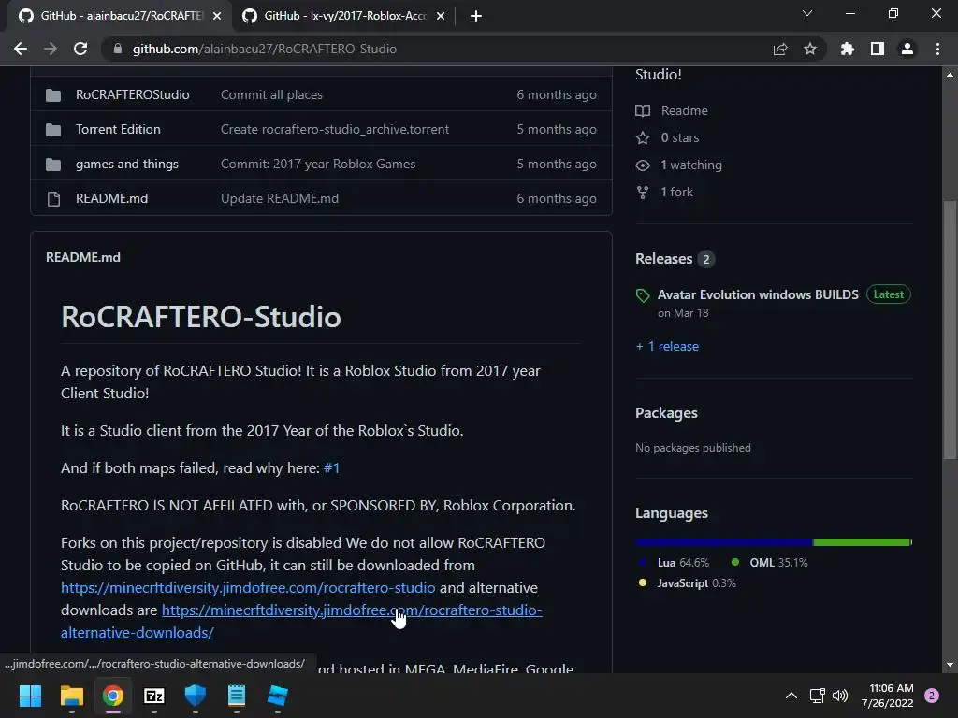The height and width of the screenshot is (718, 958).
Task: Open the Chrome extensions puzzle icon
Action: (847, 49)
